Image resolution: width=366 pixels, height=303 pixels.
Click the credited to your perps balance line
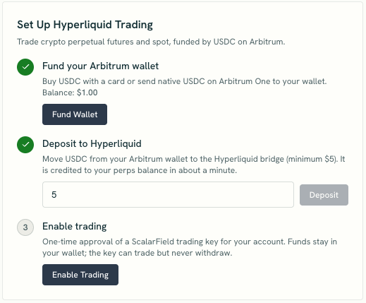140,170
